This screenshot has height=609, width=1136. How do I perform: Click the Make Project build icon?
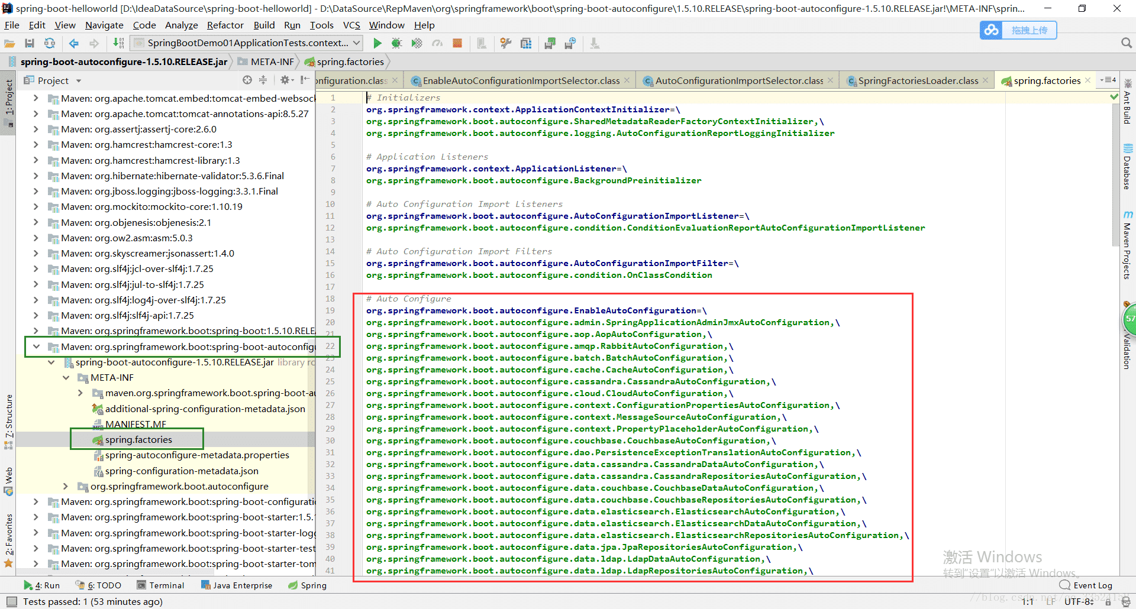pyautogui.click(x=118, y=43)
